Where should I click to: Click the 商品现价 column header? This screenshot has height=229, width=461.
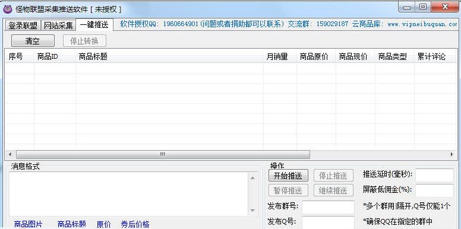[355, 57]
